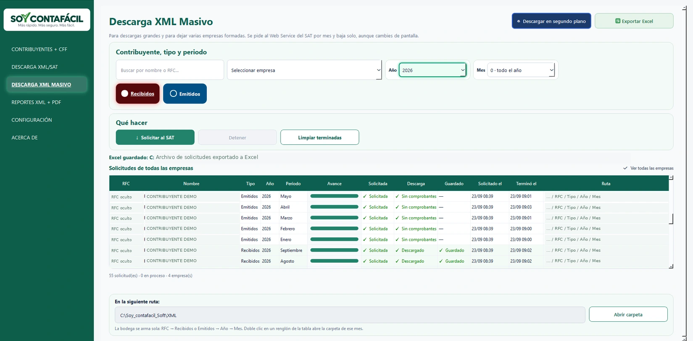Click the Solicitado el column header

pos(490,183)
